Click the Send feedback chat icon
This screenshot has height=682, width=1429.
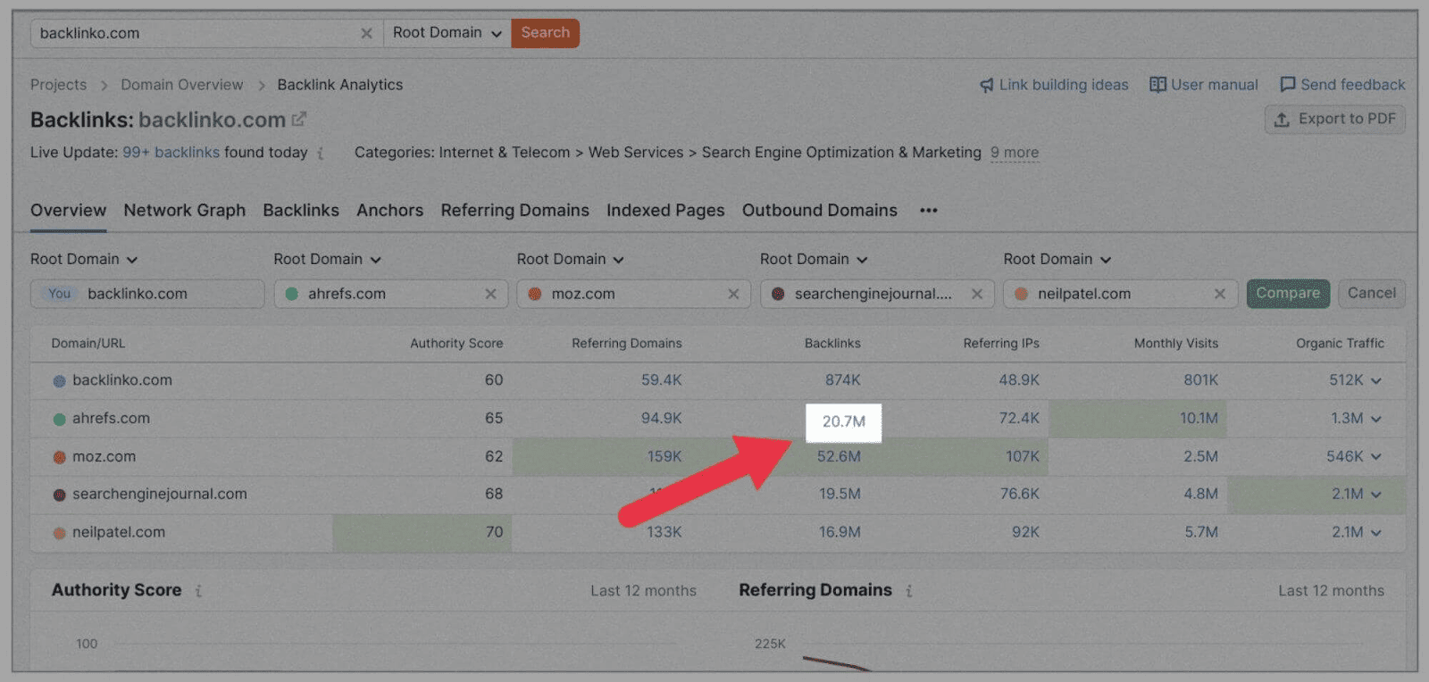pyautogui.click(x=1287, y=85)
